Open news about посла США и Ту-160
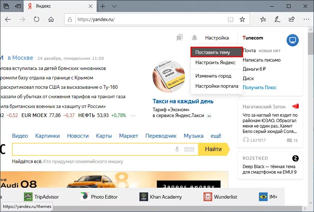The height and width of the screenshot is (212, 314). coord(59,87)
